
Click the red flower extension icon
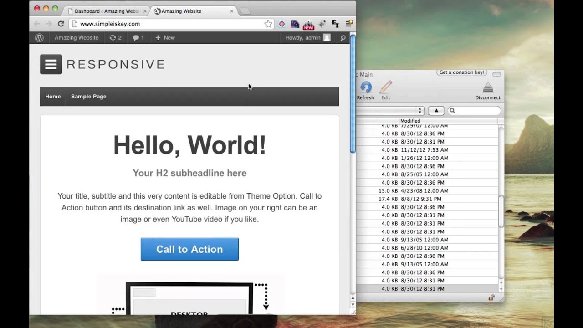282,24
